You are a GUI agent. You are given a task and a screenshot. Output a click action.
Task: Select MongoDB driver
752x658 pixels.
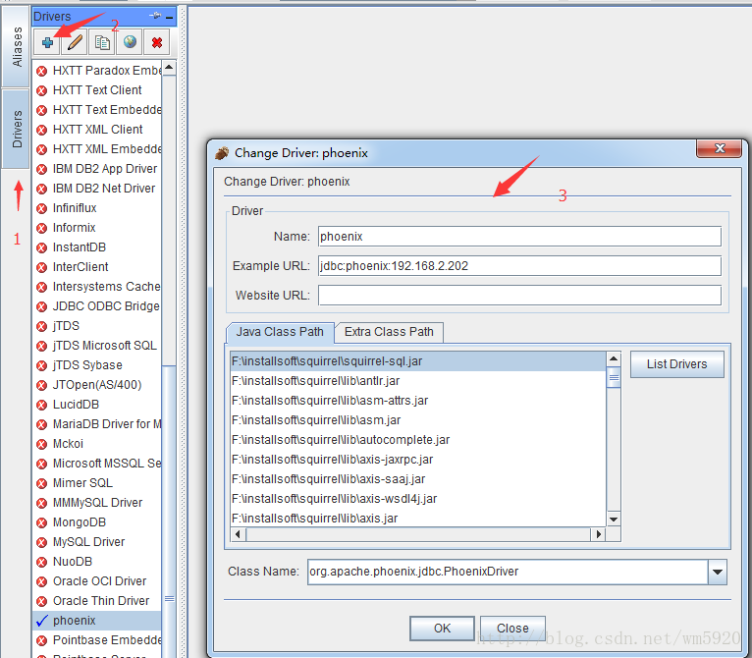97,522
